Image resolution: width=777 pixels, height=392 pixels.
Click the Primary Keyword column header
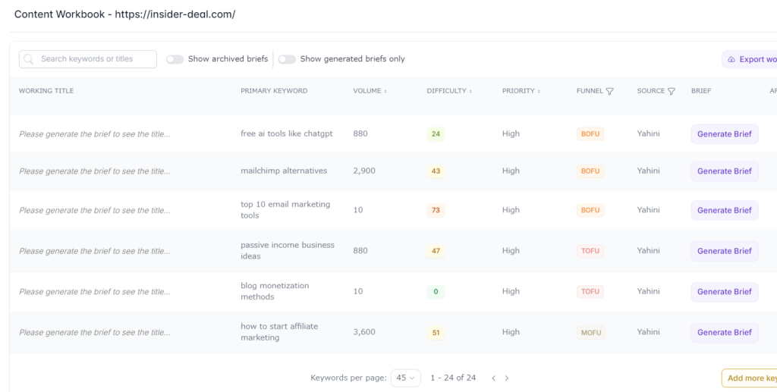pyautogui.click(x=274, y=91)
